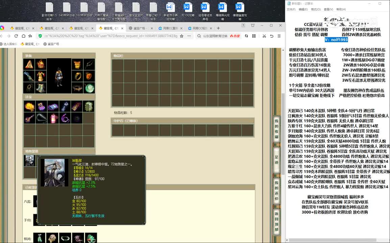Select the green feathered mask item
390x243 pixels.
91,238
